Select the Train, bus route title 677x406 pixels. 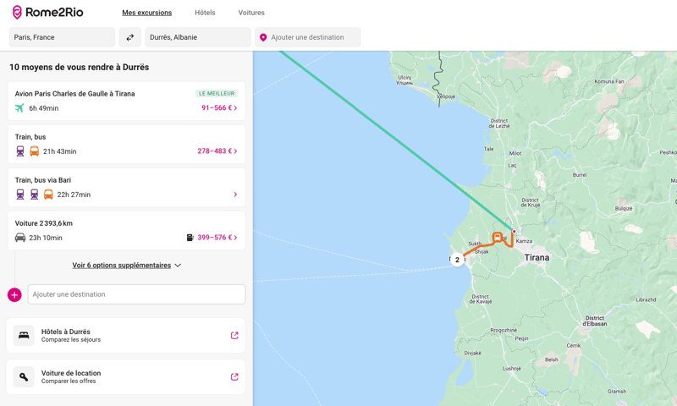click(30, 137)
